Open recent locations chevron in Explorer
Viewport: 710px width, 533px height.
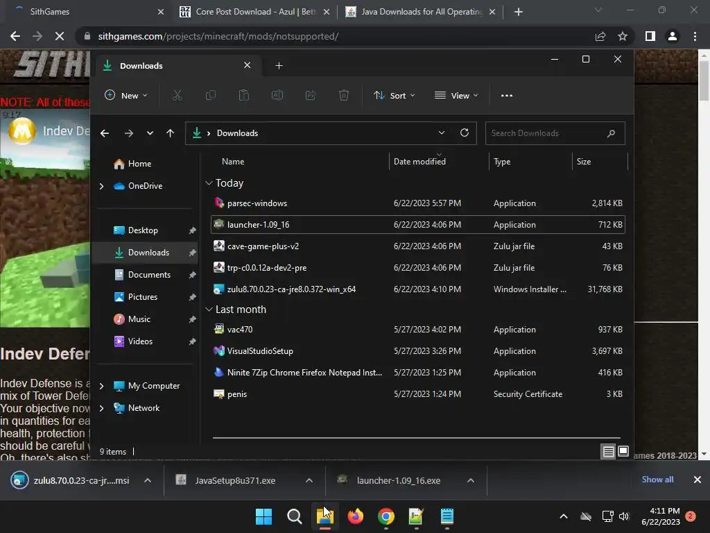(150, 133)
